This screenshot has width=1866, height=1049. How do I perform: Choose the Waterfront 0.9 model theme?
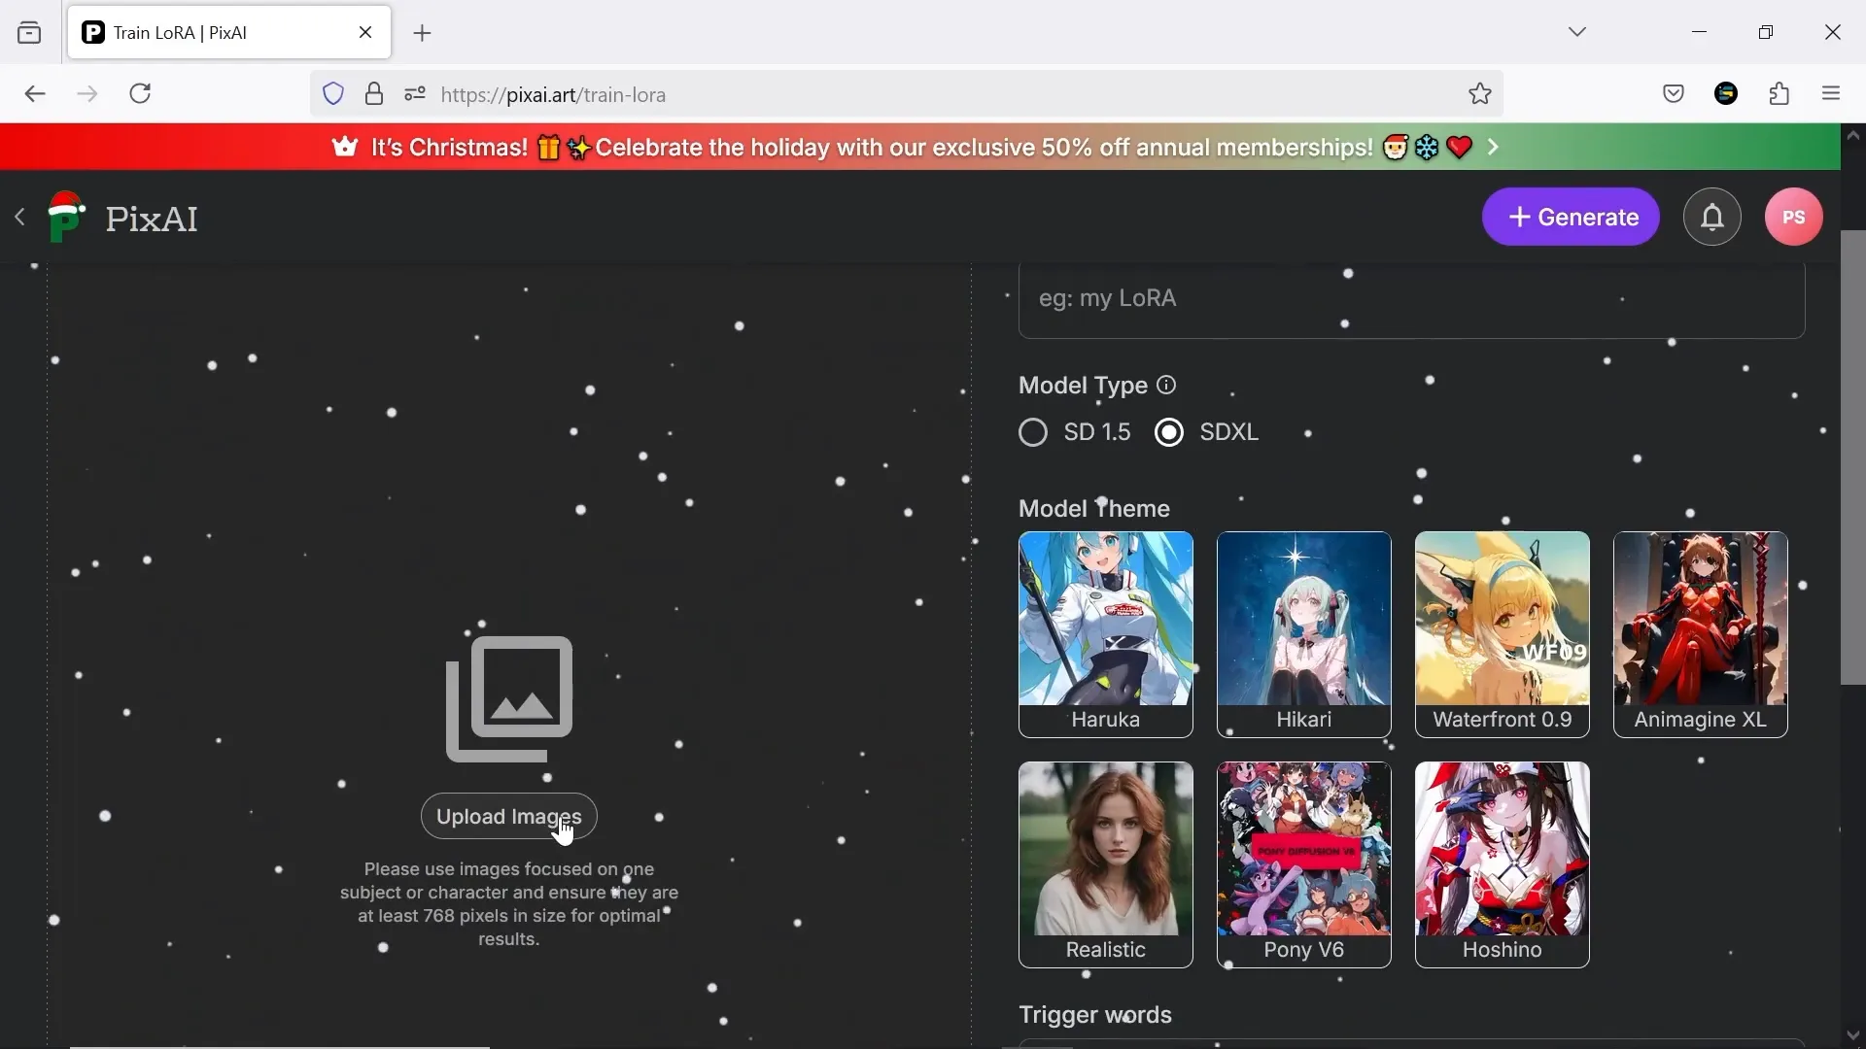tap(1503, 634)
